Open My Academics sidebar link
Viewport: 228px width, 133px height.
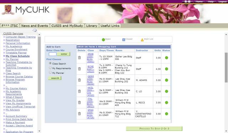(x=14, y=46)
